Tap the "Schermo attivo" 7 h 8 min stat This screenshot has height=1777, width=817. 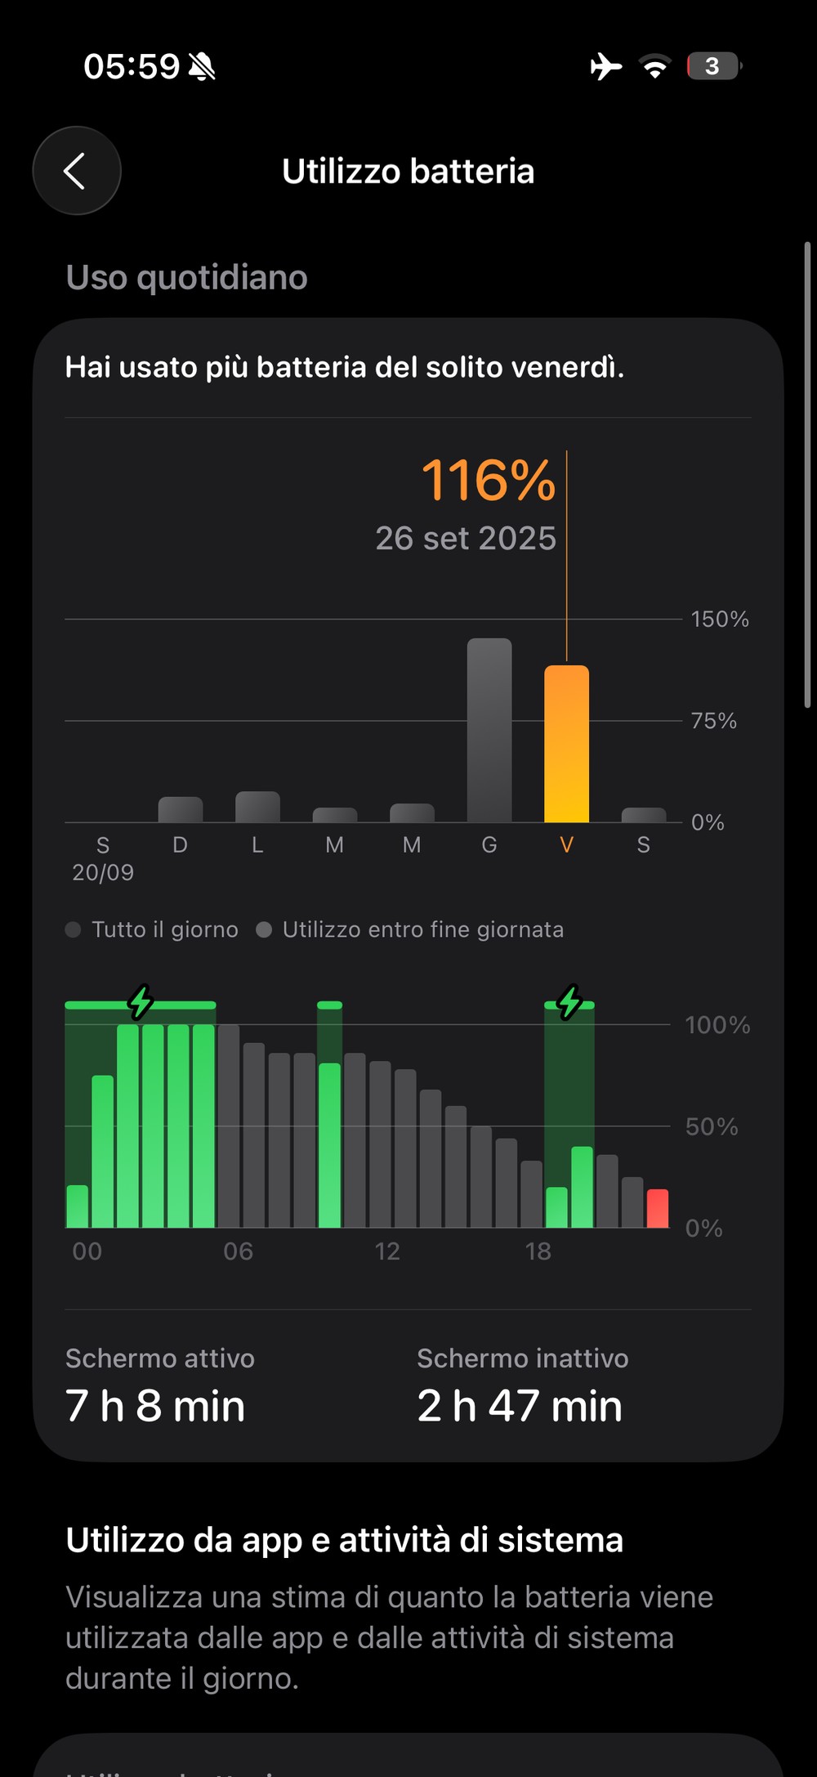click(x=159, y=1387)
